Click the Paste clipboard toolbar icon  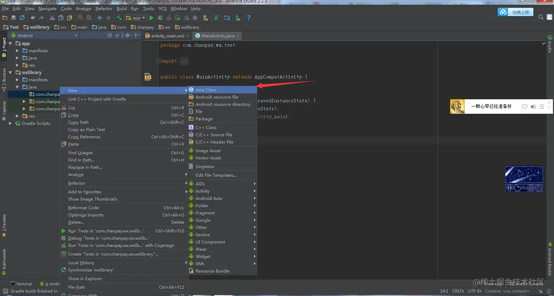click(x=69, y=18)
